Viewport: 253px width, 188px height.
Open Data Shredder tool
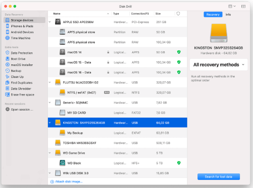click(x=21, y=88)
